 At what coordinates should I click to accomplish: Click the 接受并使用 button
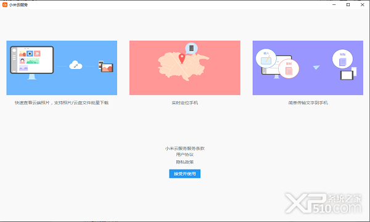tap(184, 174)
